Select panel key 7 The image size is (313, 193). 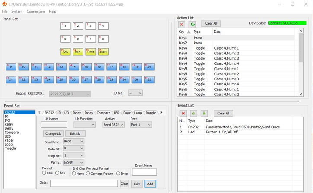90,39
